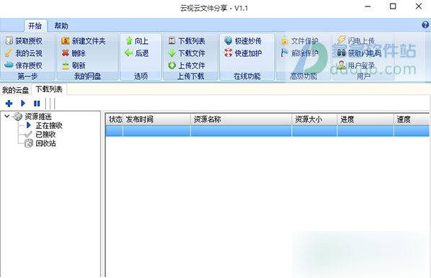Click the 进度 column header
The width and height of the screenshot is (431, 278).
pos(365,120)
